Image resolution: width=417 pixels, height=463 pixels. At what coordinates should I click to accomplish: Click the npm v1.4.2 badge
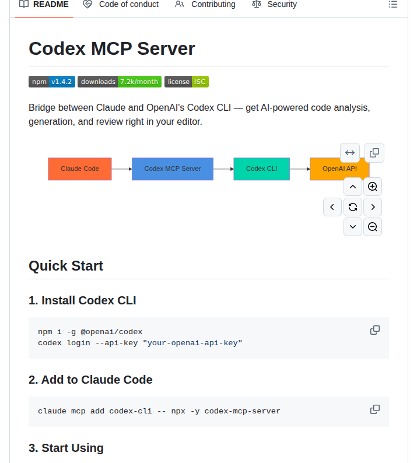click(x=52, y=82)
